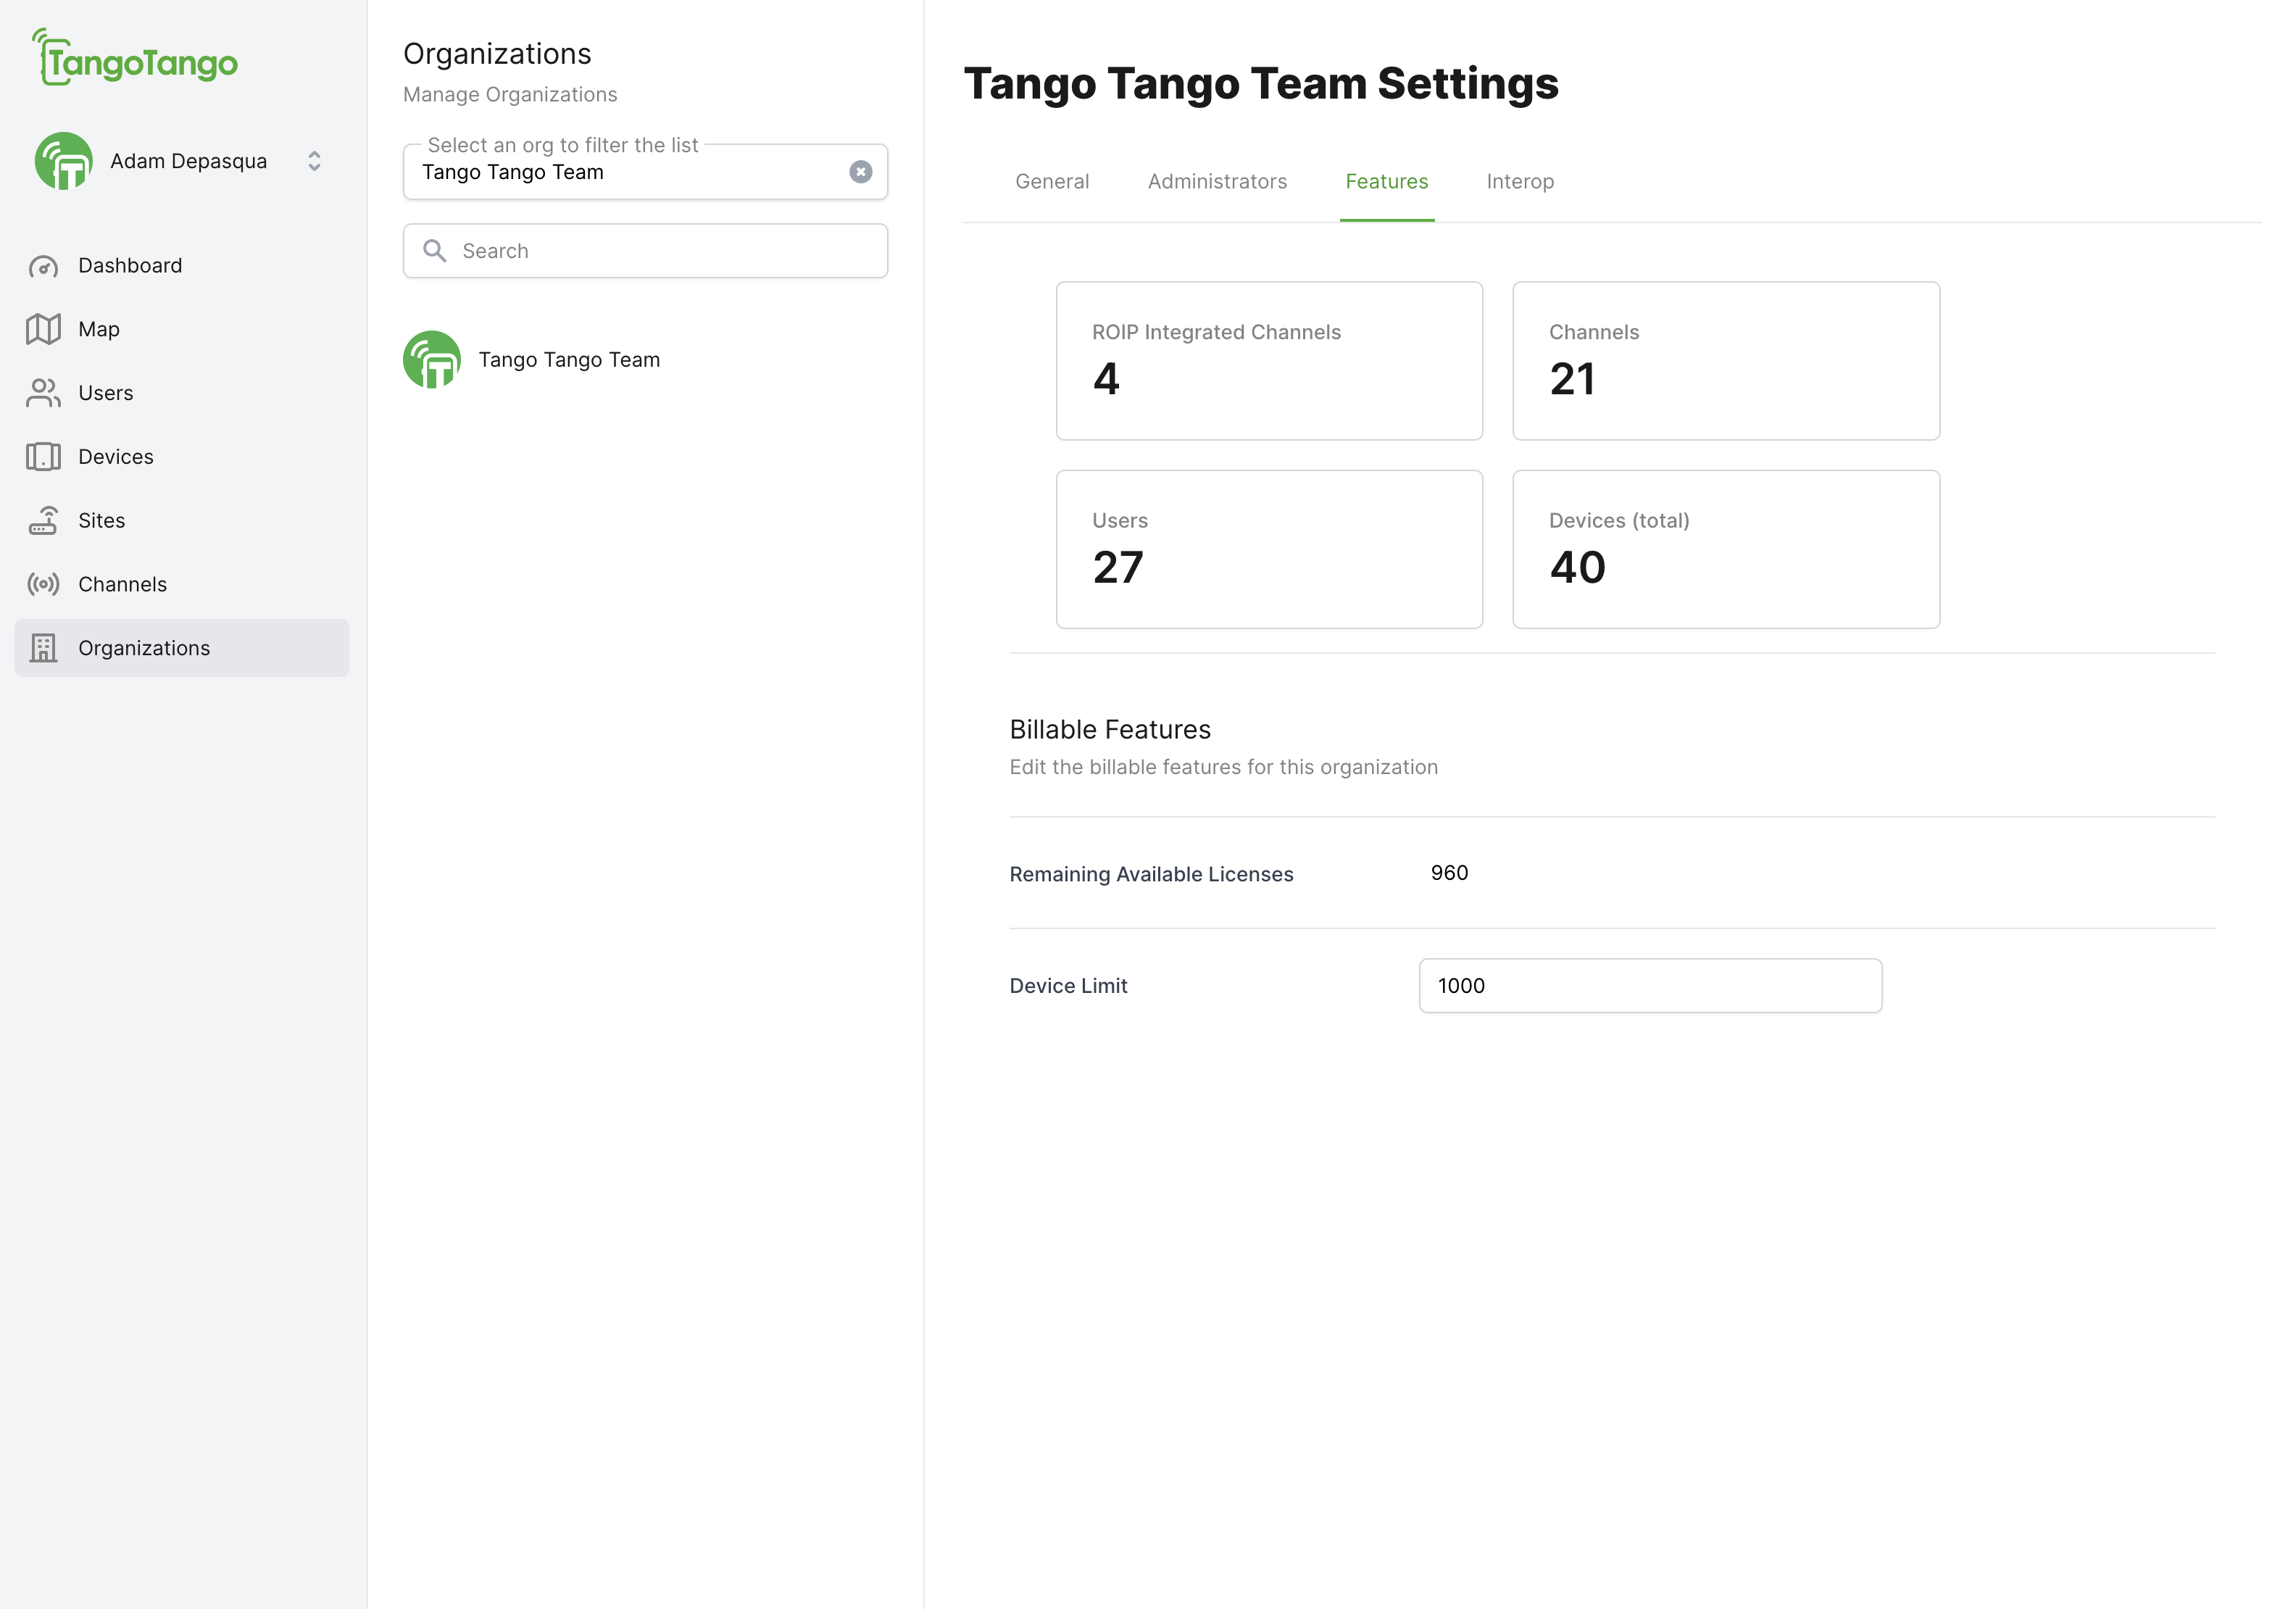
Task: Click the search magnifier icon
Action: tap(434, 251)
